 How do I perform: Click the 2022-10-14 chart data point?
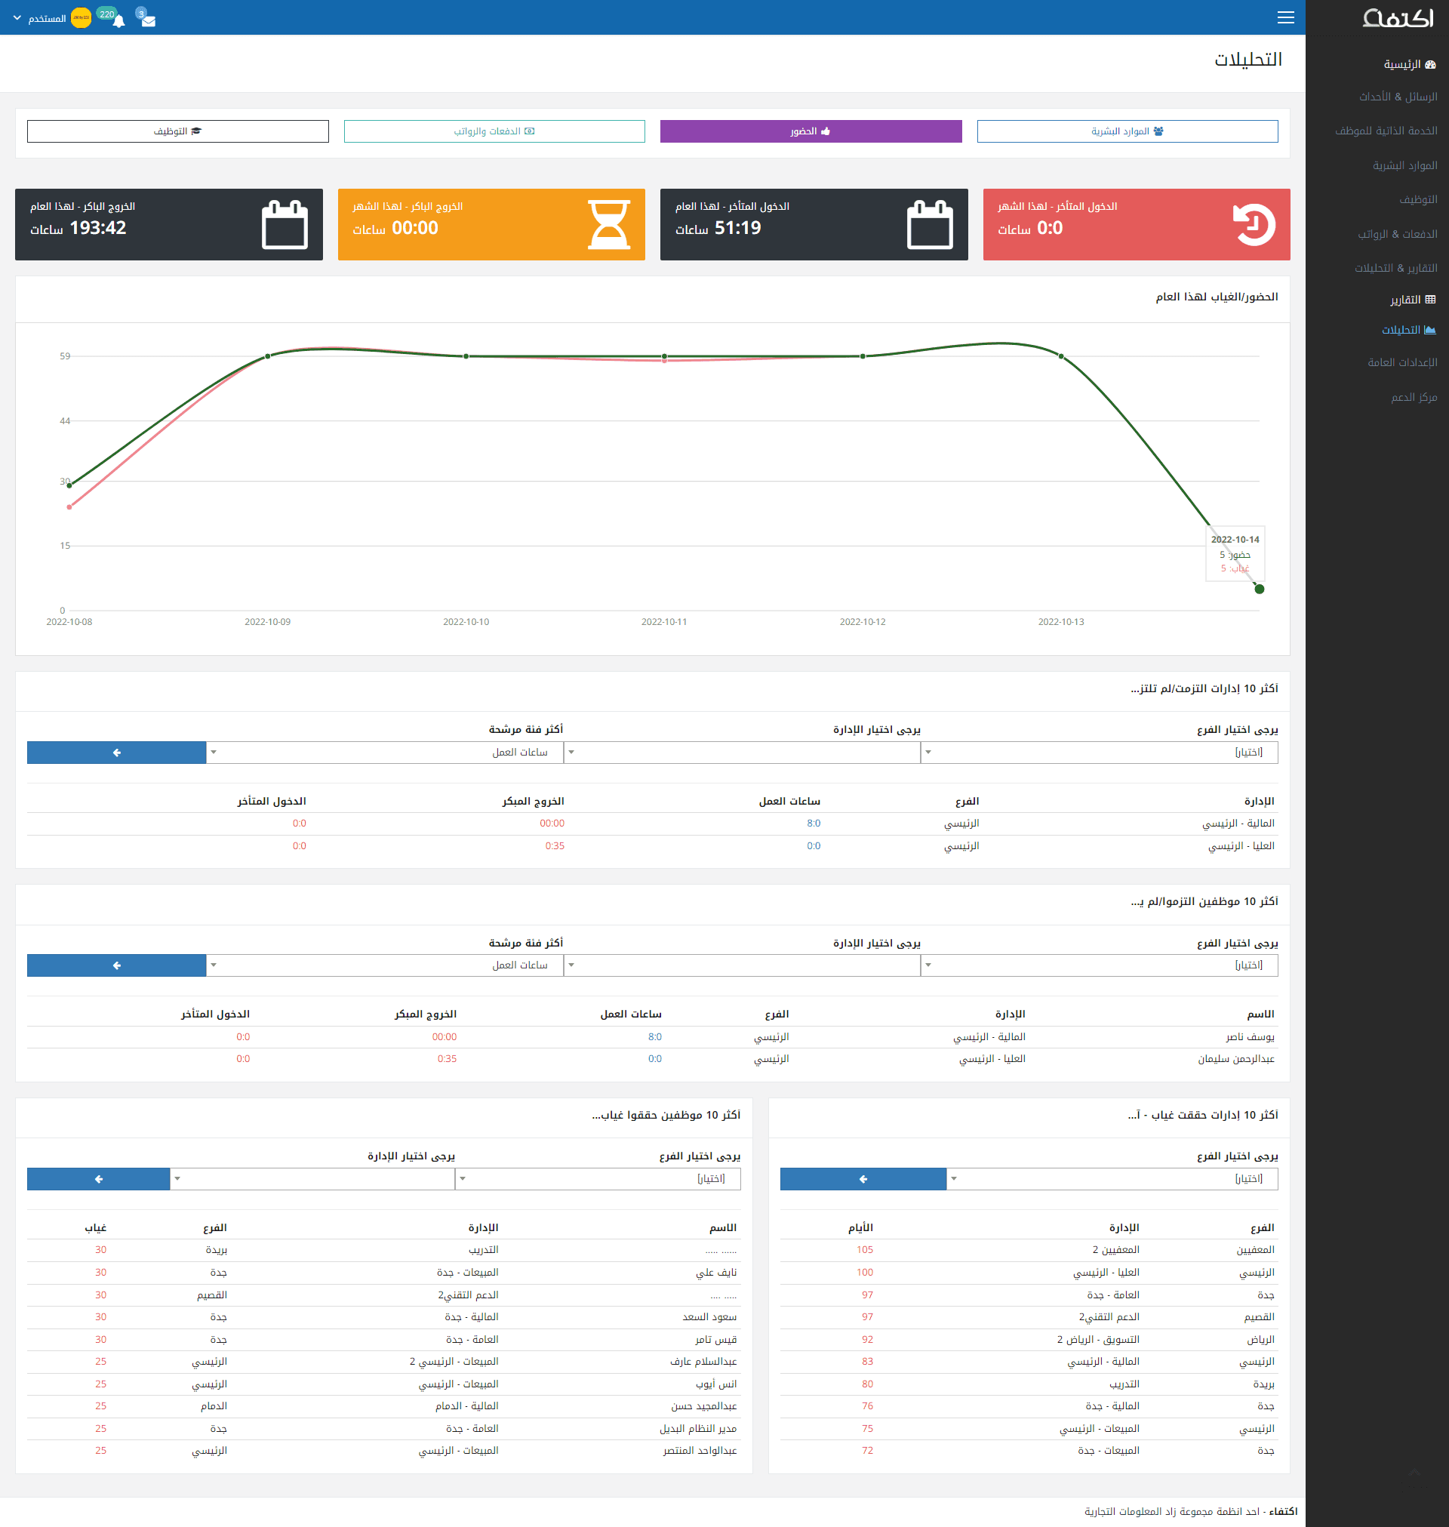point(1259,590)
